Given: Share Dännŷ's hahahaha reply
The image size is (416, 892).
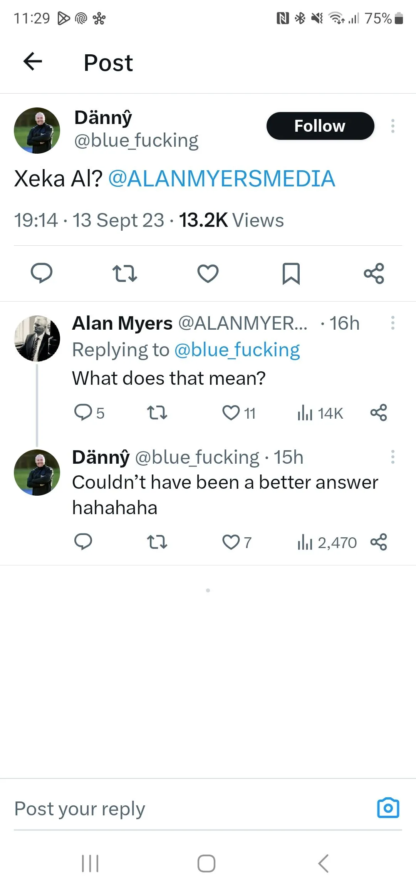Looking at the screenshot, I should pyautogui.click(x=378, y=542).
